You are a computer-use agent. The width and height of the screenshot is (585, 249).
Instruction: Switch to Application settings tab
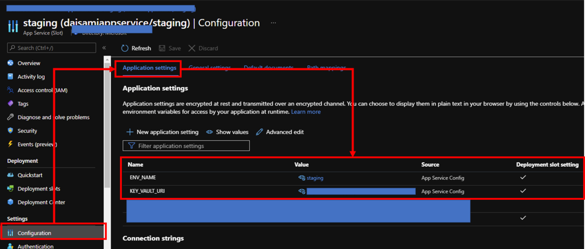coord(149,68)
